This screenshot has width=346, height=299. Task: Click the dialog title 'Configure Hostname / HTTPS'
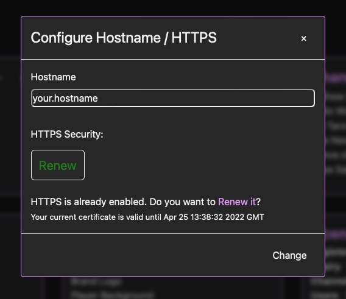(124, 38)
